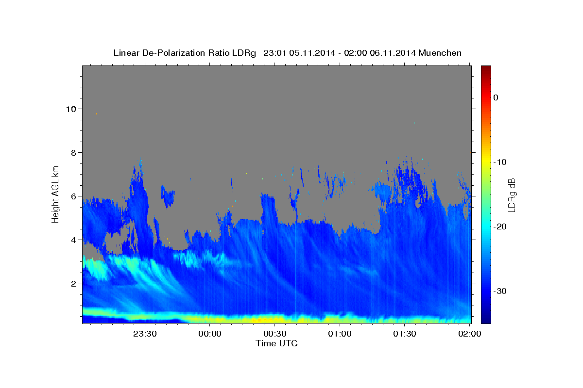Click the height axis label '10'
Screen dimensions: 583x388
click(x=71, y=109)
